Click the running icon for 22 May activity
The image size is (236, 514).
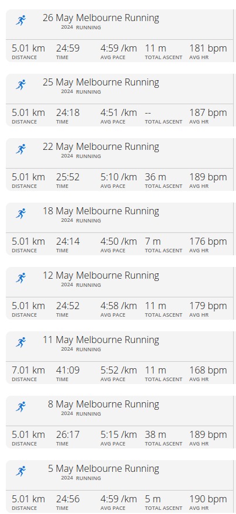point(20,149)
